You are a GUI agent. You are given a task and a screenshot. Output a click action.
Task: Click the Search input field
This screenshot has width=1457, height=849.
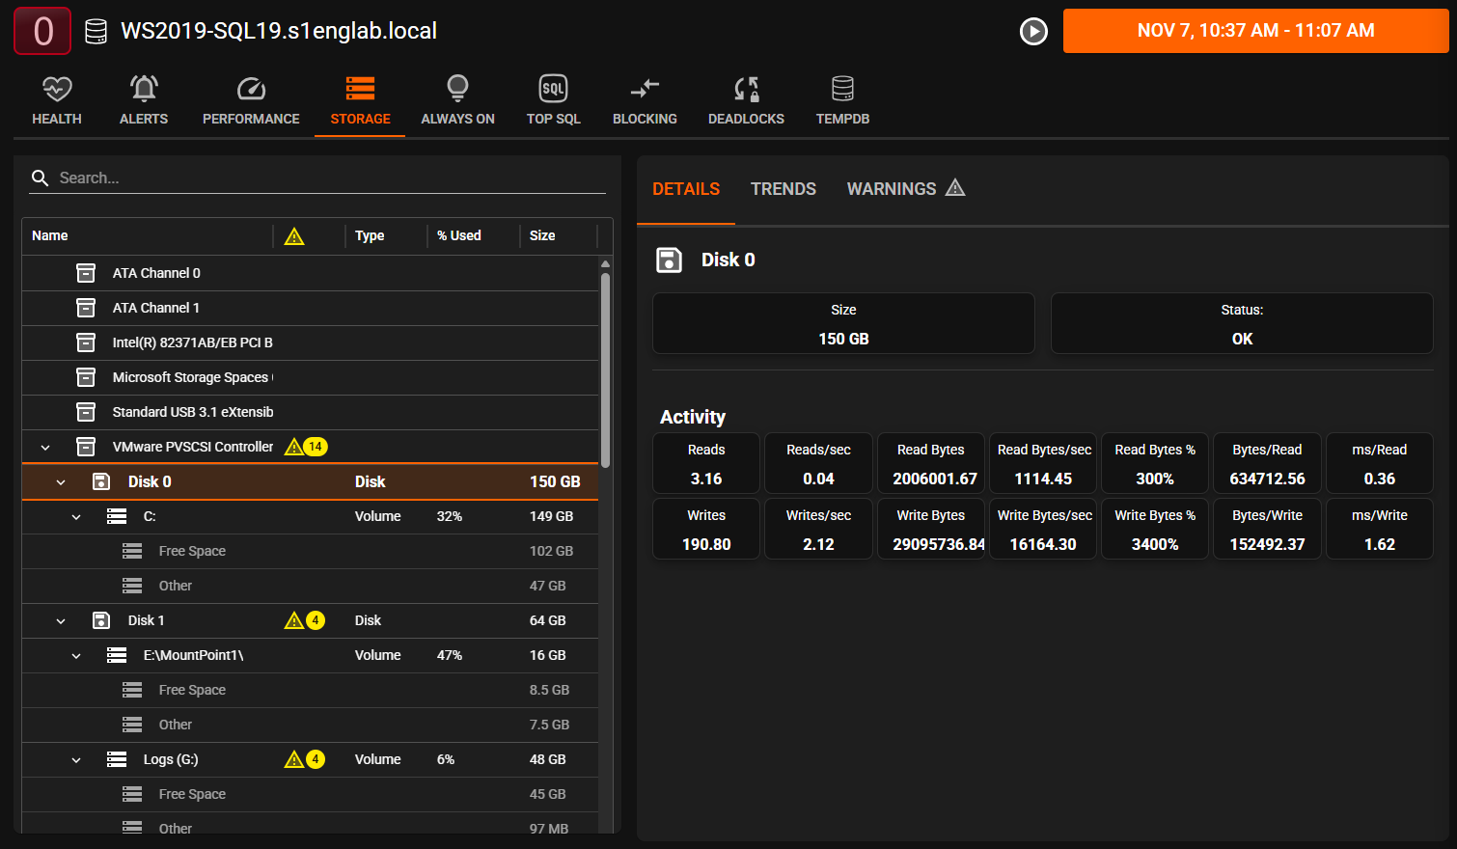point(328,178)
